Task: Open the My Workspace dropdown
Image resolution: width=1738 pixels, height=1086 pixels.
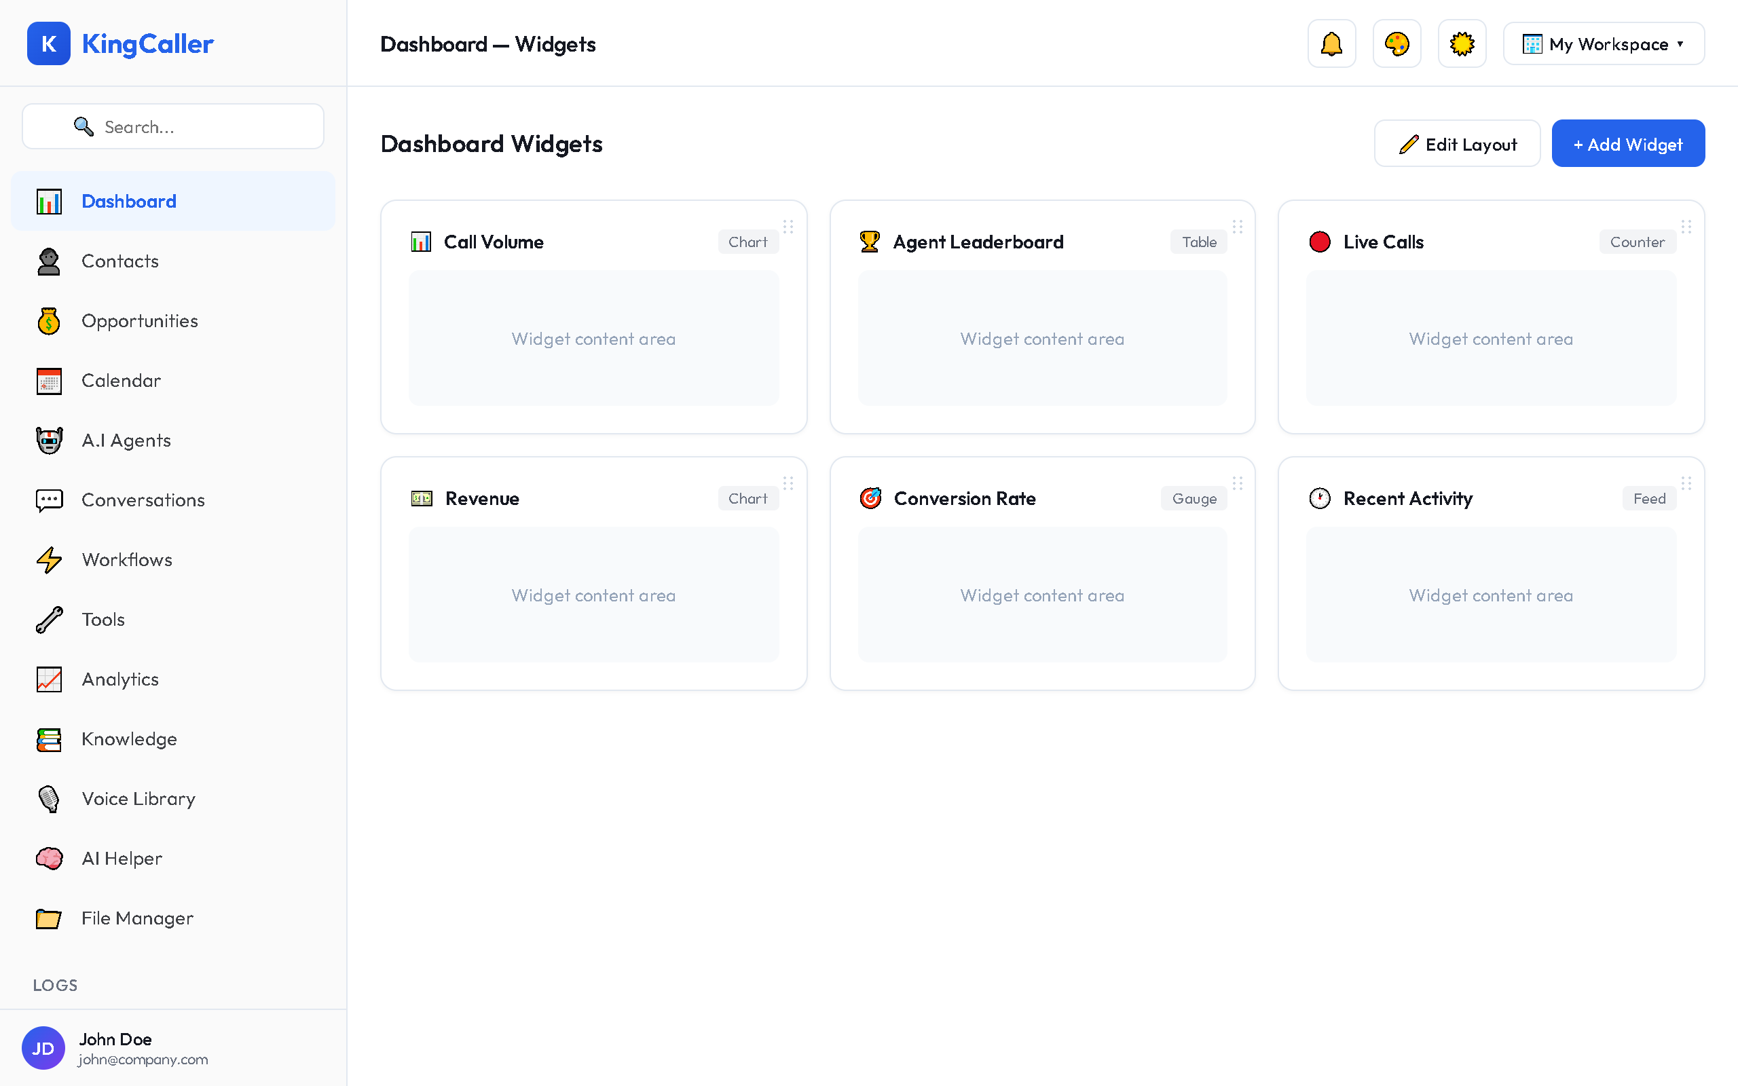Action: (1603, 44)
